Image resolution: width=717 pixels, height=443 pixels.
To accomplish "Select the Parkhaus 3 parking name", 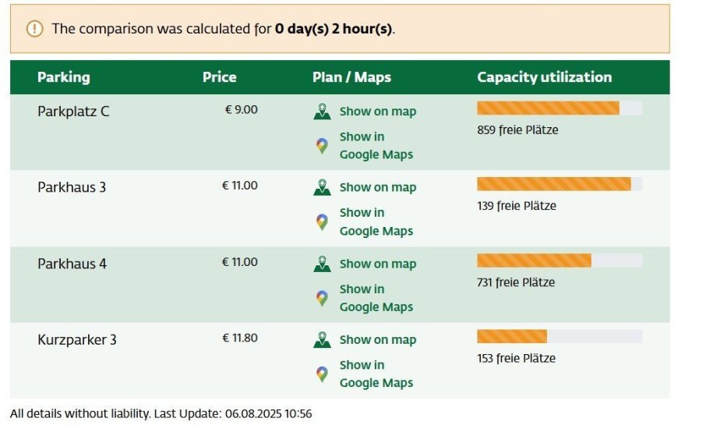I will 72,187.
